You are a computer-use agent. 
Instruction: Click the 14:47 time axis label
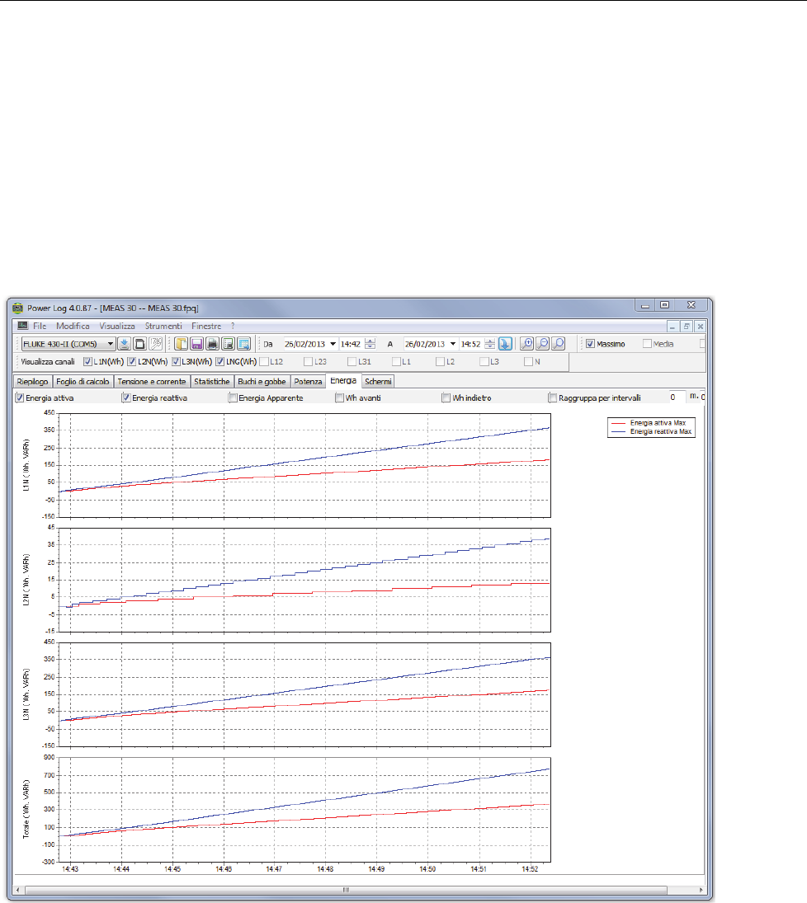coord(274,869)
